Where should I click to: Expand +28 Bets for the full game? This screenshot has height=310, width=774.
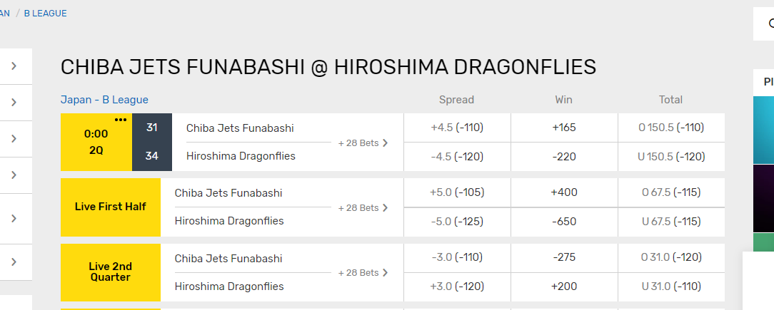click(363, 143)
